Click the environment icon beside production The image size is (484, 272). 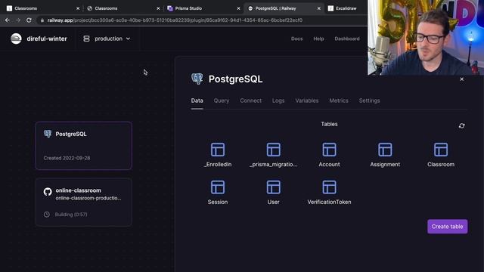[86, 39]
